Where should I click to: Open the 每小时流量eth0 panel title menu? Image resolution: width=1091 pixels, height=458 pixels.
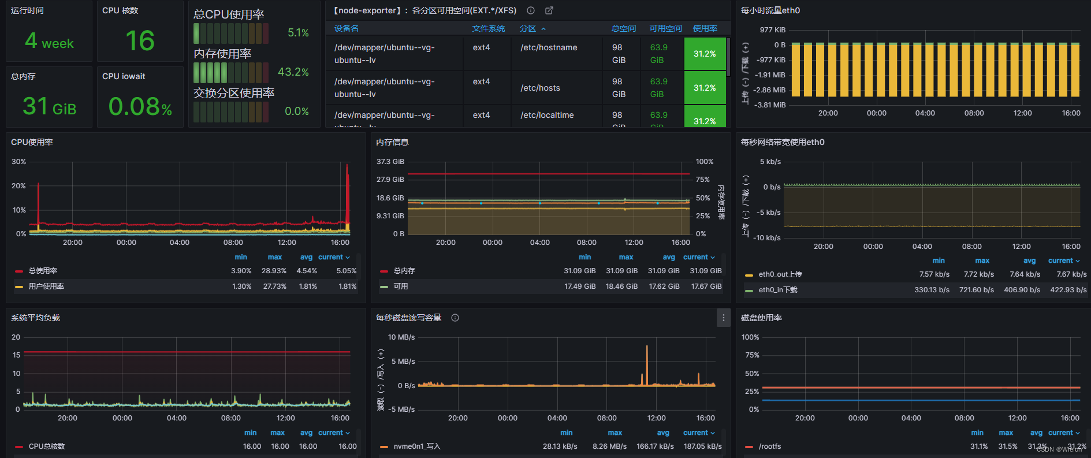[770, 10]
